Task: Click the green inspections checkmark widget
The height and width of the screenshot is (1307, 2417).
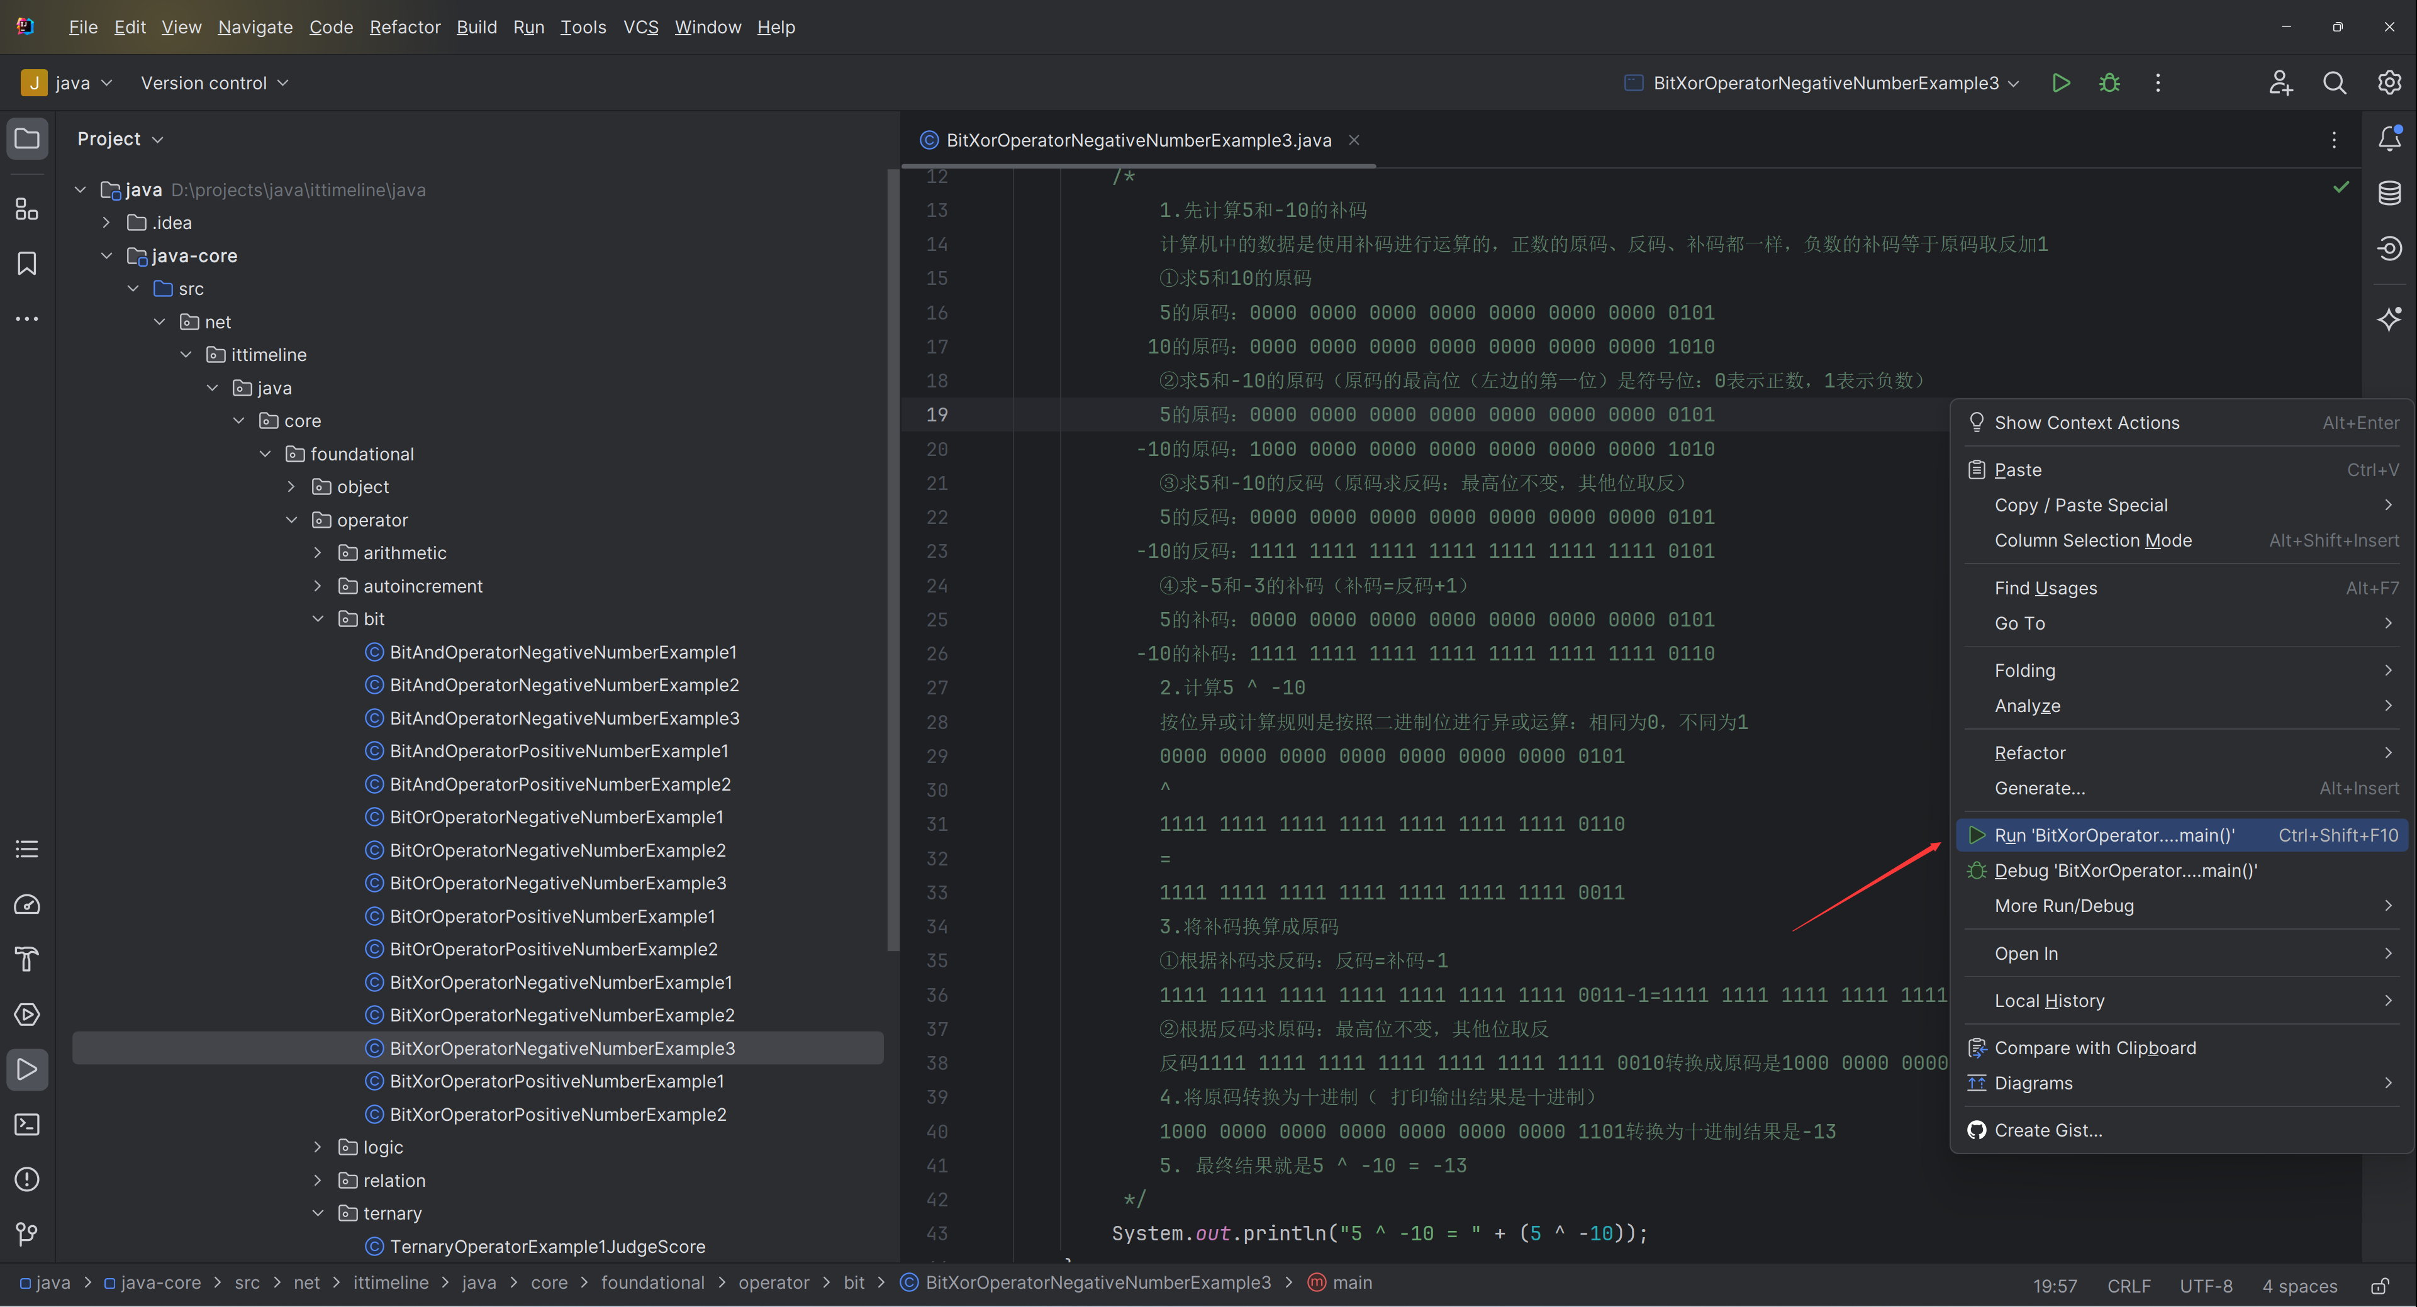Action: tap(2341, 187)
